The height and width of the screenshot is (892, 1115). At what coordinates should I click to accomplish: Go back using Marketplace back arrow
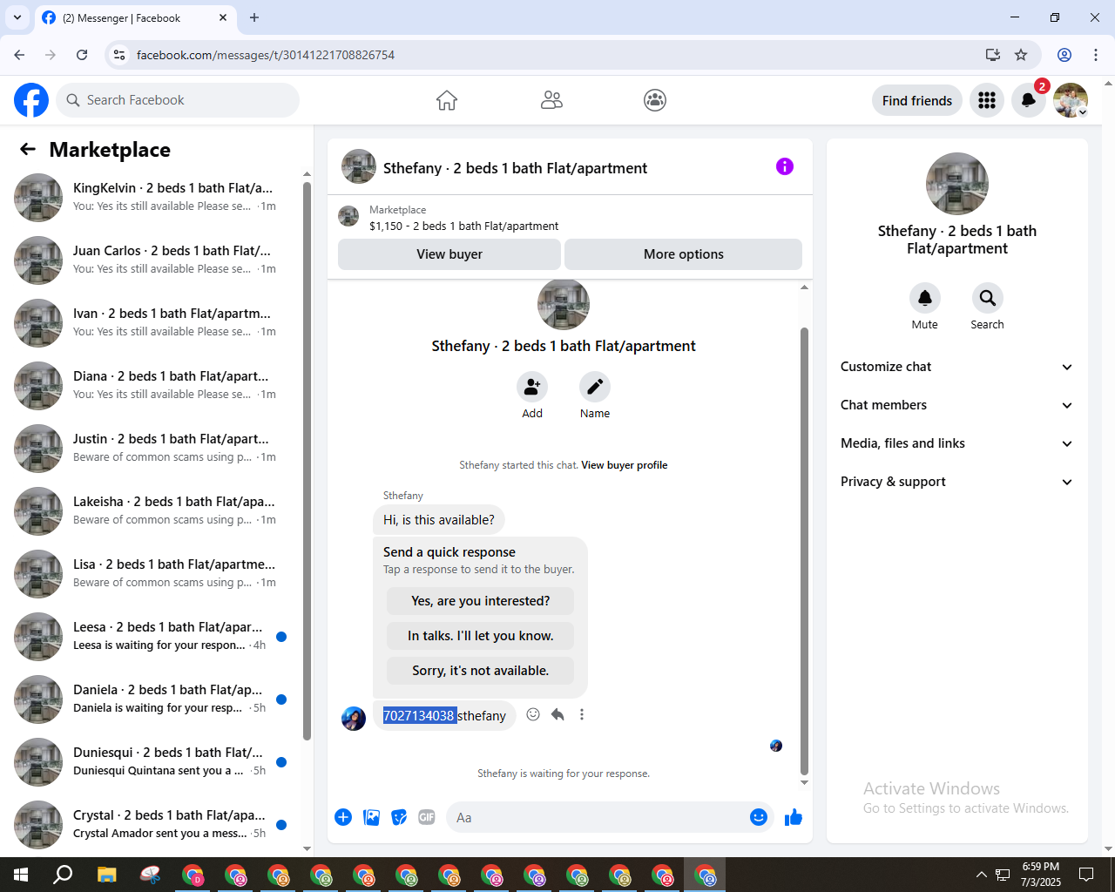pos(28,150)
